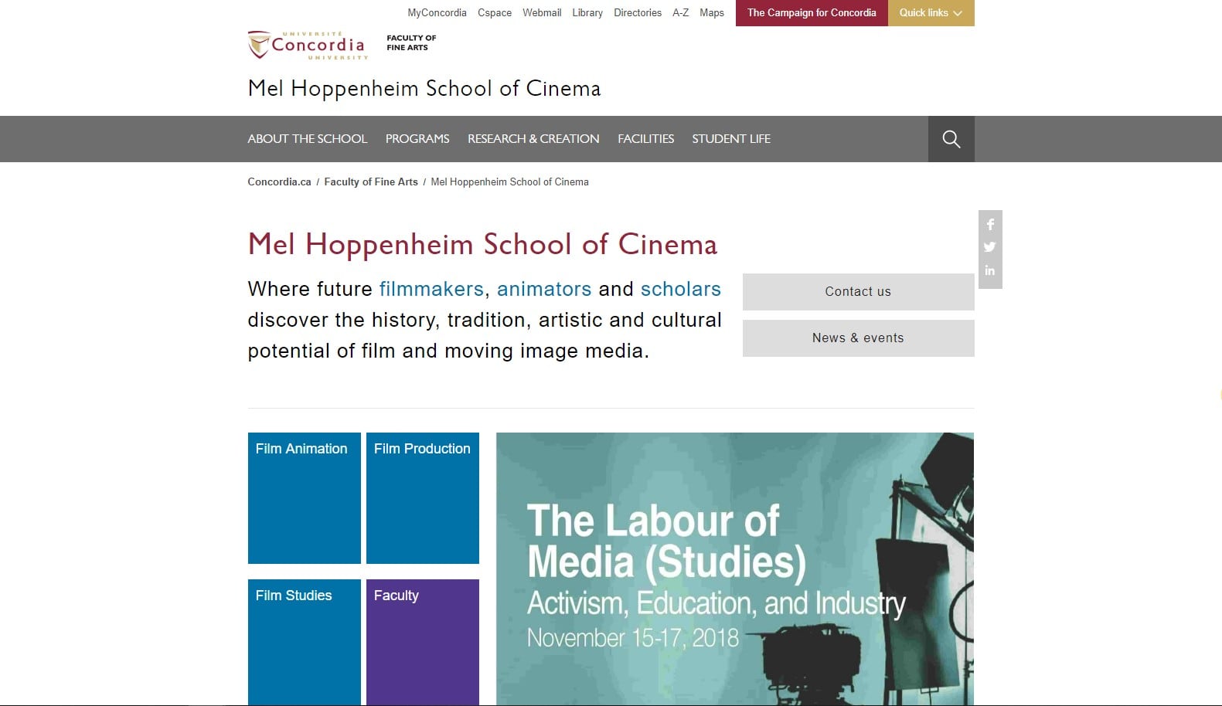The width and height of the screenshot is (1222, 706).
Task: Open the Maps link
Action: 712,13
